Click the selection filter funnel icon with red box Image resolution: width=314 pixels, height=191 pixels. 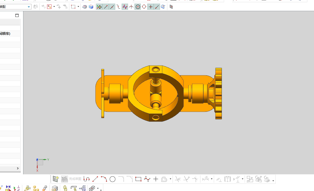point(49,7)
